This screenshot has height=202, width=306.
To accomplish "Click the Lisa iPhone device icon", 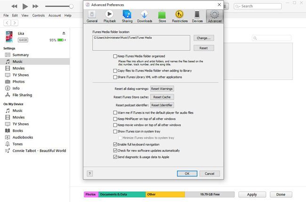I will coord(9,36).
